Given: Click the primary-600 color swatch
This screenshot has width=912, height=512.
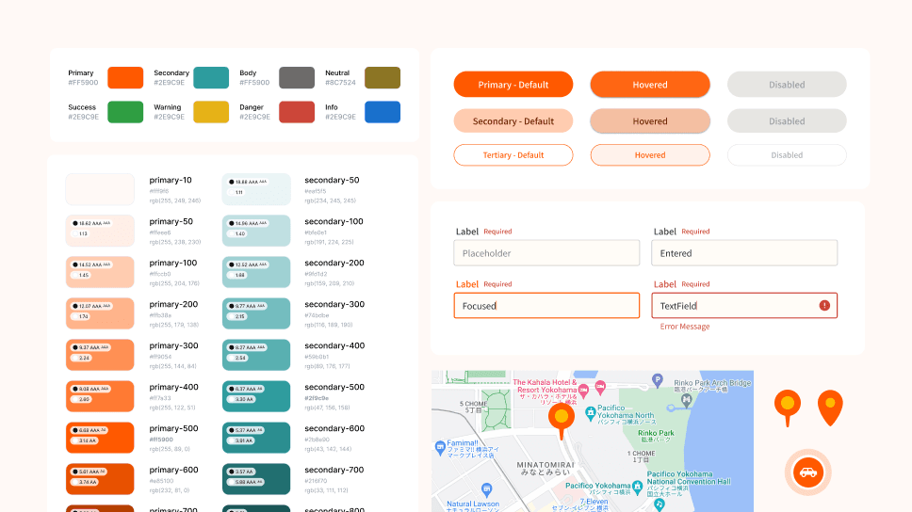Looking at the screenshot, I should [x=100, y=479].
